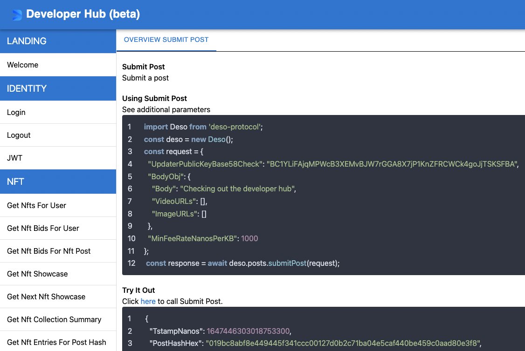
Task: Click the Developer Hub logo icon
Action: (x=15, y=14)
